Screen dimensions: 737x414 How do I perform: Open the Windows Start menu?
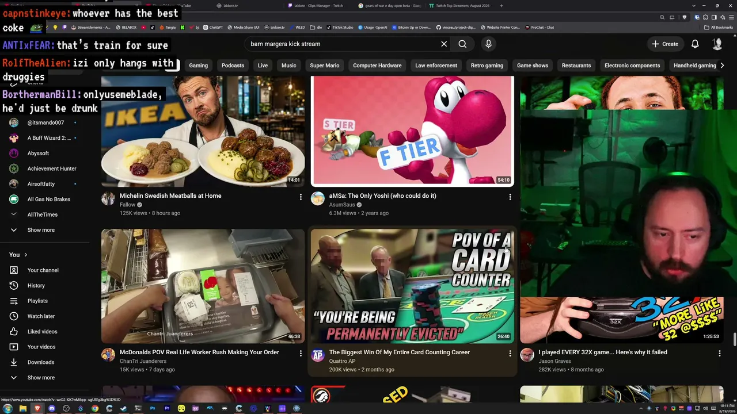7,408
